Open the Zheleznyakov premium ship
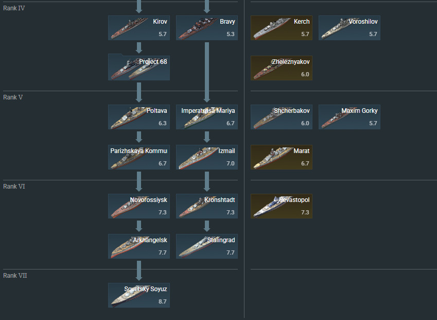Image resolution: width=437 pixels, height=320 pixels. (282, 68)
